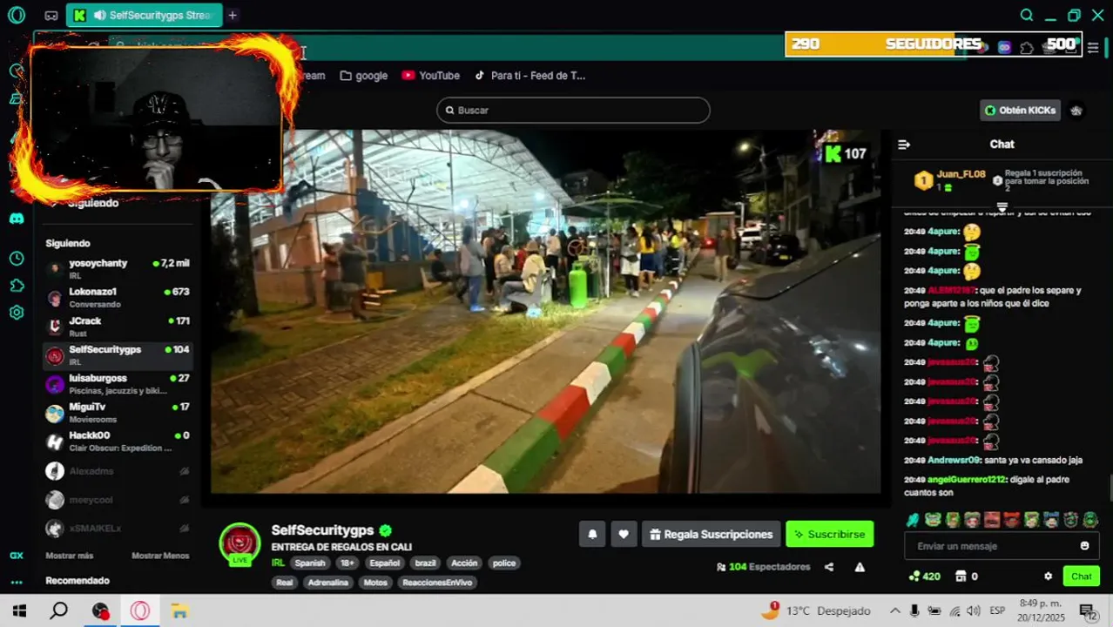
Task: Collapse list with Mostrar Menos
Action: 160,556
